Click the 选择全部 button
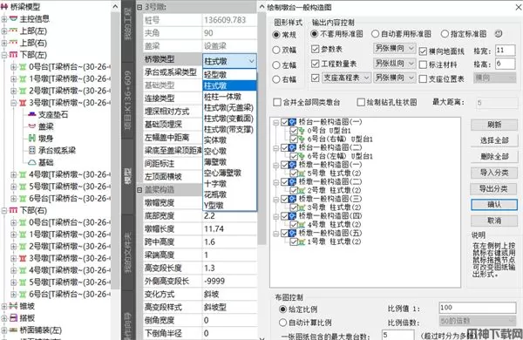The width and height of the screenshot is (523, 340). click(x=494, y=140)
